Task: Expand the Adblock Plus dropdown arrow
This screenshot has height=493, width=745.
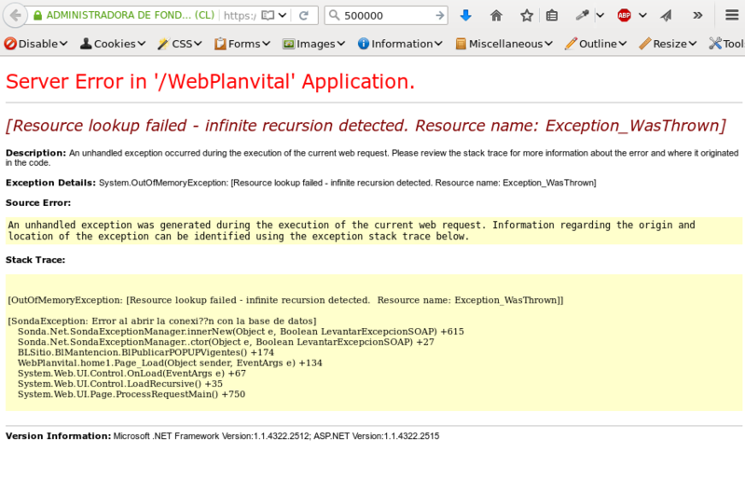Action: tap(642, 16)
